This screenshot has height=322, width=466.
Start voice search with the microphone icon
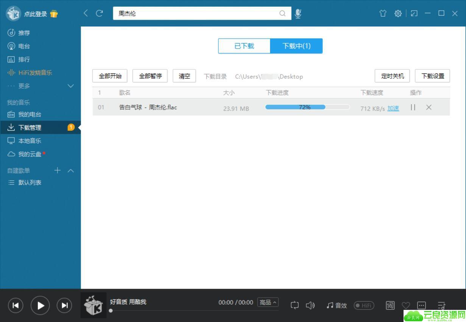pyautogui.click(x=298, y=14)
